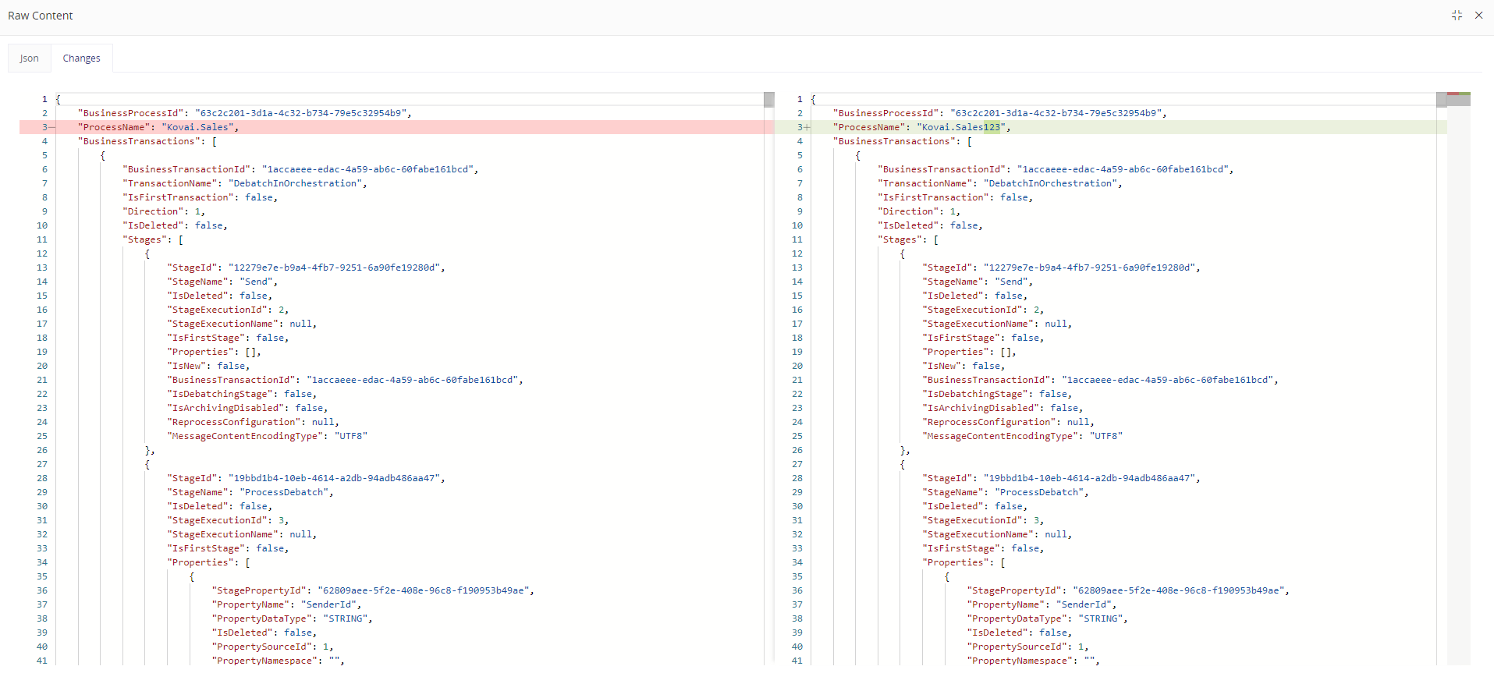Click right pane "Properties": [ on line 34

click(x=964, y=562)
